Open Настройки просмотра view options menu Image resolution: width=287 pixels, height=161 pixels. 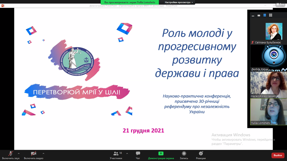(179, 2)
